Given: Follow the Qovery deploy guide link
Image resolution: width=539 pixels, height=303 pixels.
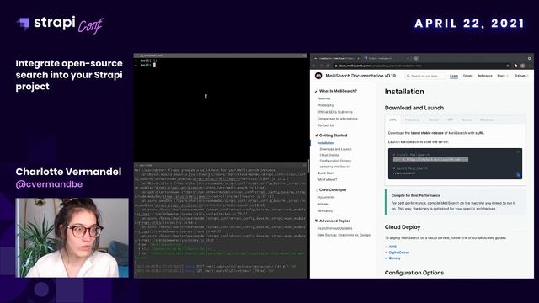Looking at the screenshot, I should click(394, 258).
